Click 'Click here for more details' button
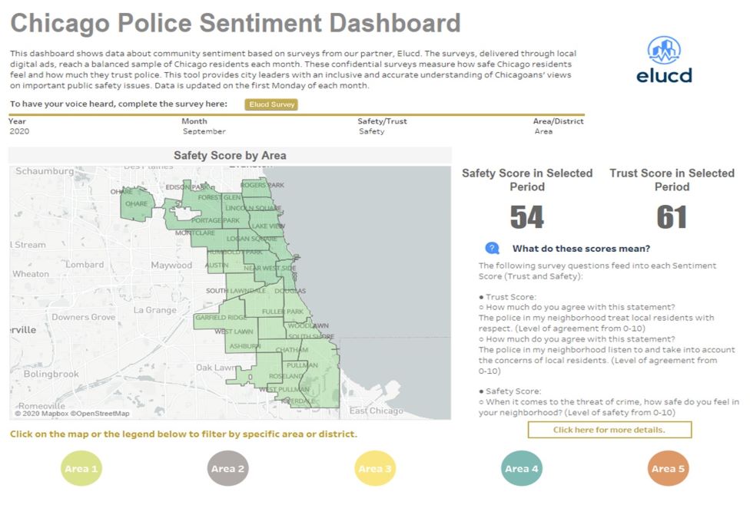The width and height of the screenshot is (750, 505). (609, 430)
